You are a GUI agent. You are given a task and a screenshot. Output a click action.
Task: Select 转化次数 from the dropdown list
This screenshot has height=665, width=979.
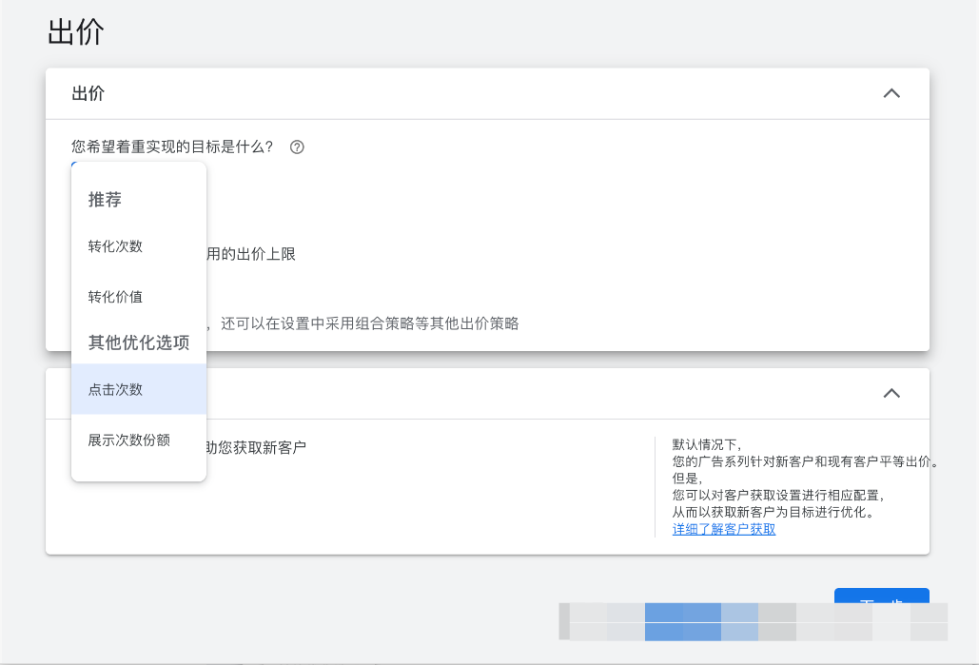139,246
